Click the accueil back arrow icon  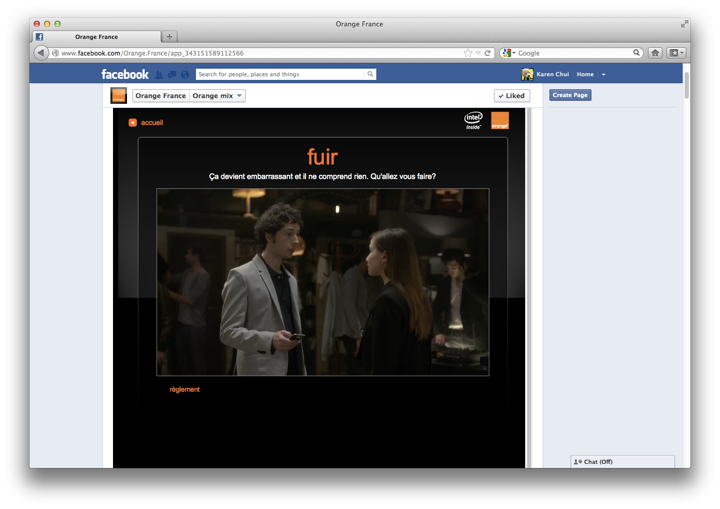point(133,122)
